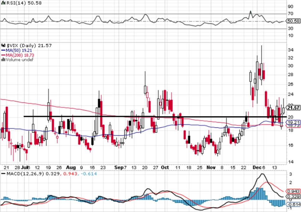Click the Oct label on the date axis
This screenshot has height=212, width=301.
165,167
